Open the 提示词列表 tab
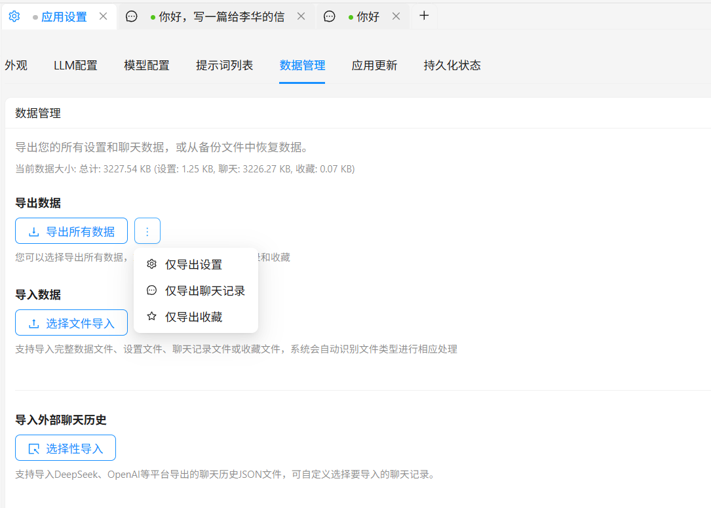This screenshot has height=508, width=711. (224, 66)
